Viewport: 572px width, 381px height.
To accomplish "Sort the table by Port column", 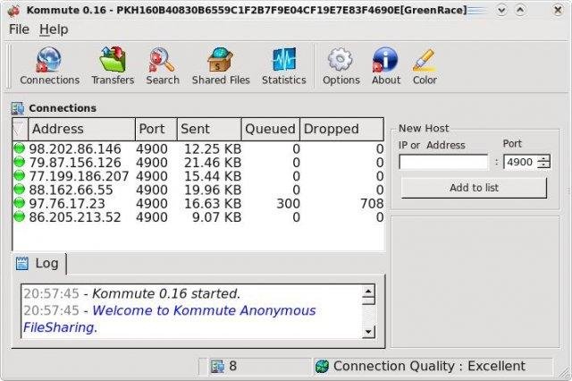I will 156,129.
